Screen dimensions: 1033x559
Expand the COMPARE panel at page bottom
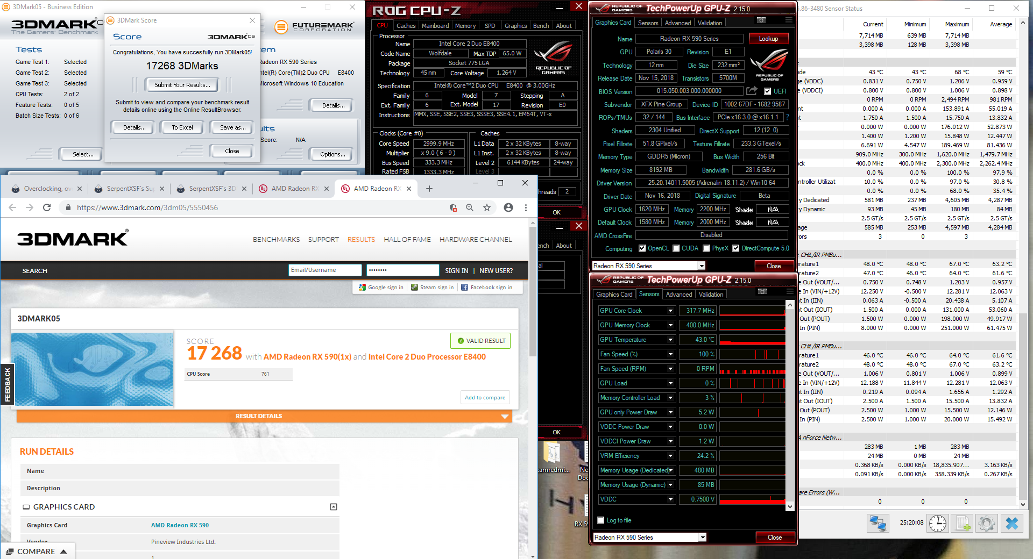pyautogui.click(x=37, y=551)
